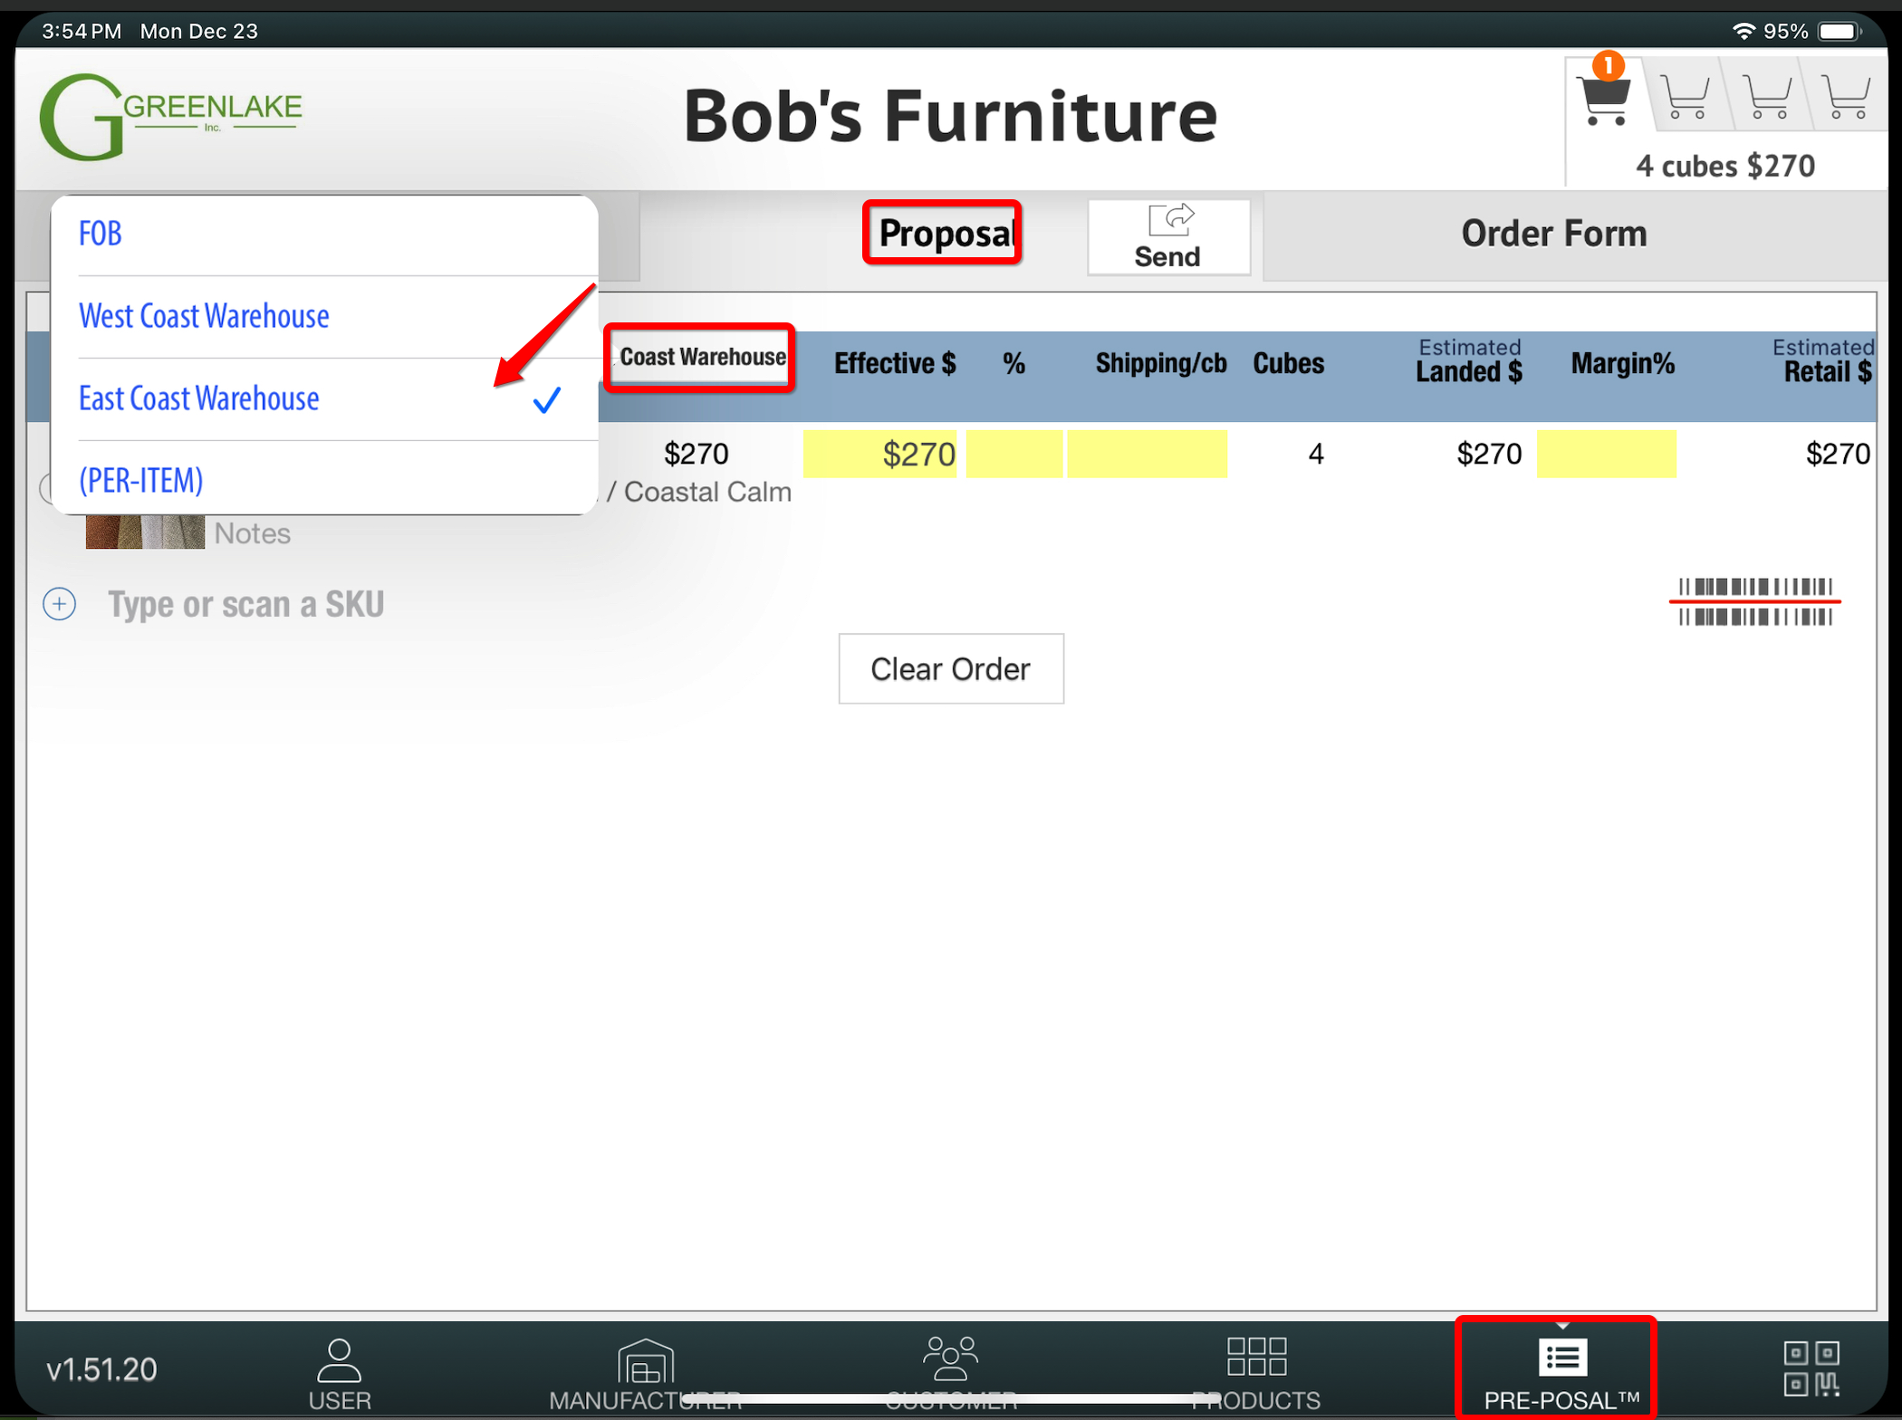Viewport: 1902px width, 1420px height.
Task: Tap the plus circle to add SKU
Action: point(60,604)
